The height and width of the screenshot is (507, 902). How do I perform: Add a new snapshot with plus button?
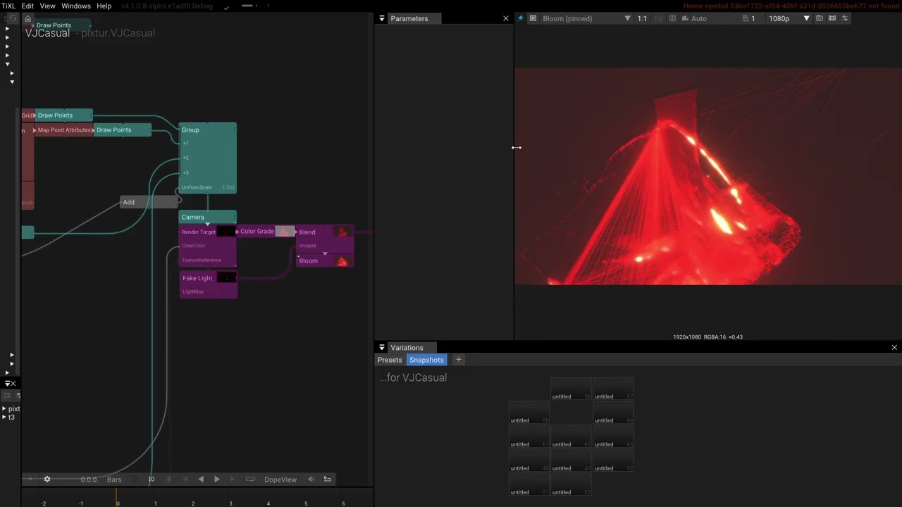pos(458,360)
